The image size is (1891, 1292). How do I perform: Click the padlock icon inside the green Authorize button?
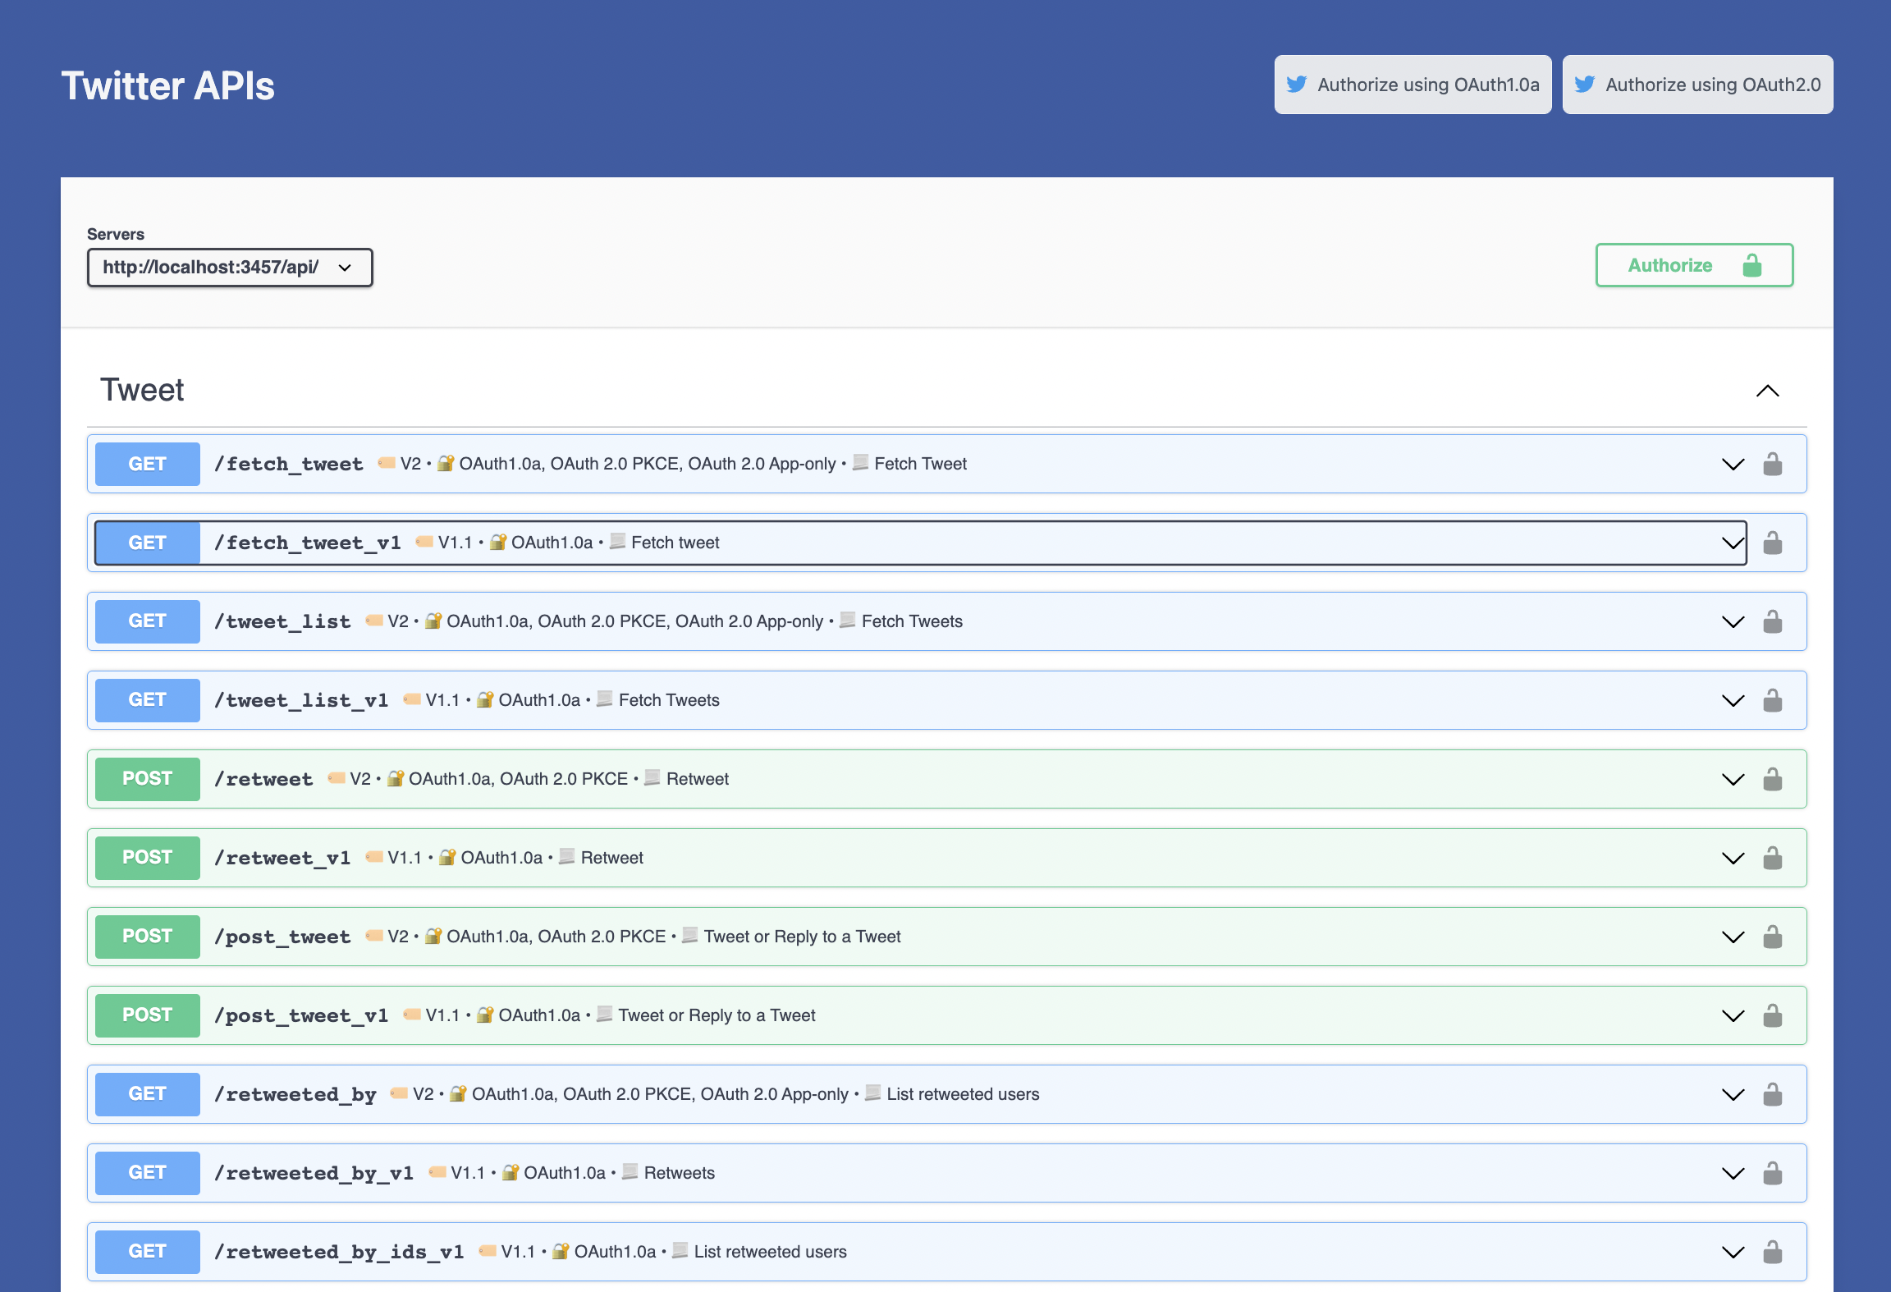1753,265
